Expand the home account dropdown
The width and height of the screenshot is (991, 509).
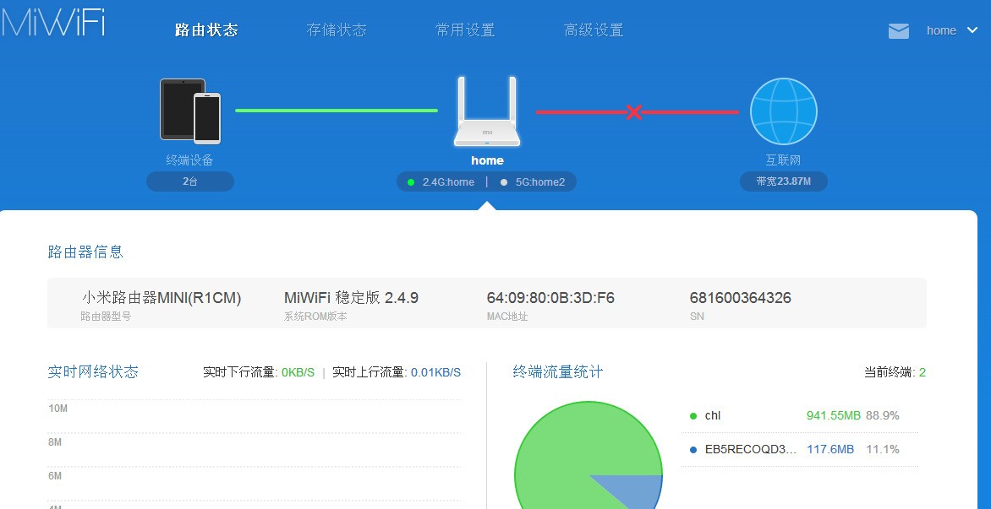click(x=972, y=30)
